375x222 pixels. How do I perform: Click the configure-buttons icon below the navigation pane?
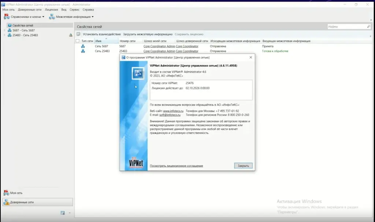click(62, 213)
